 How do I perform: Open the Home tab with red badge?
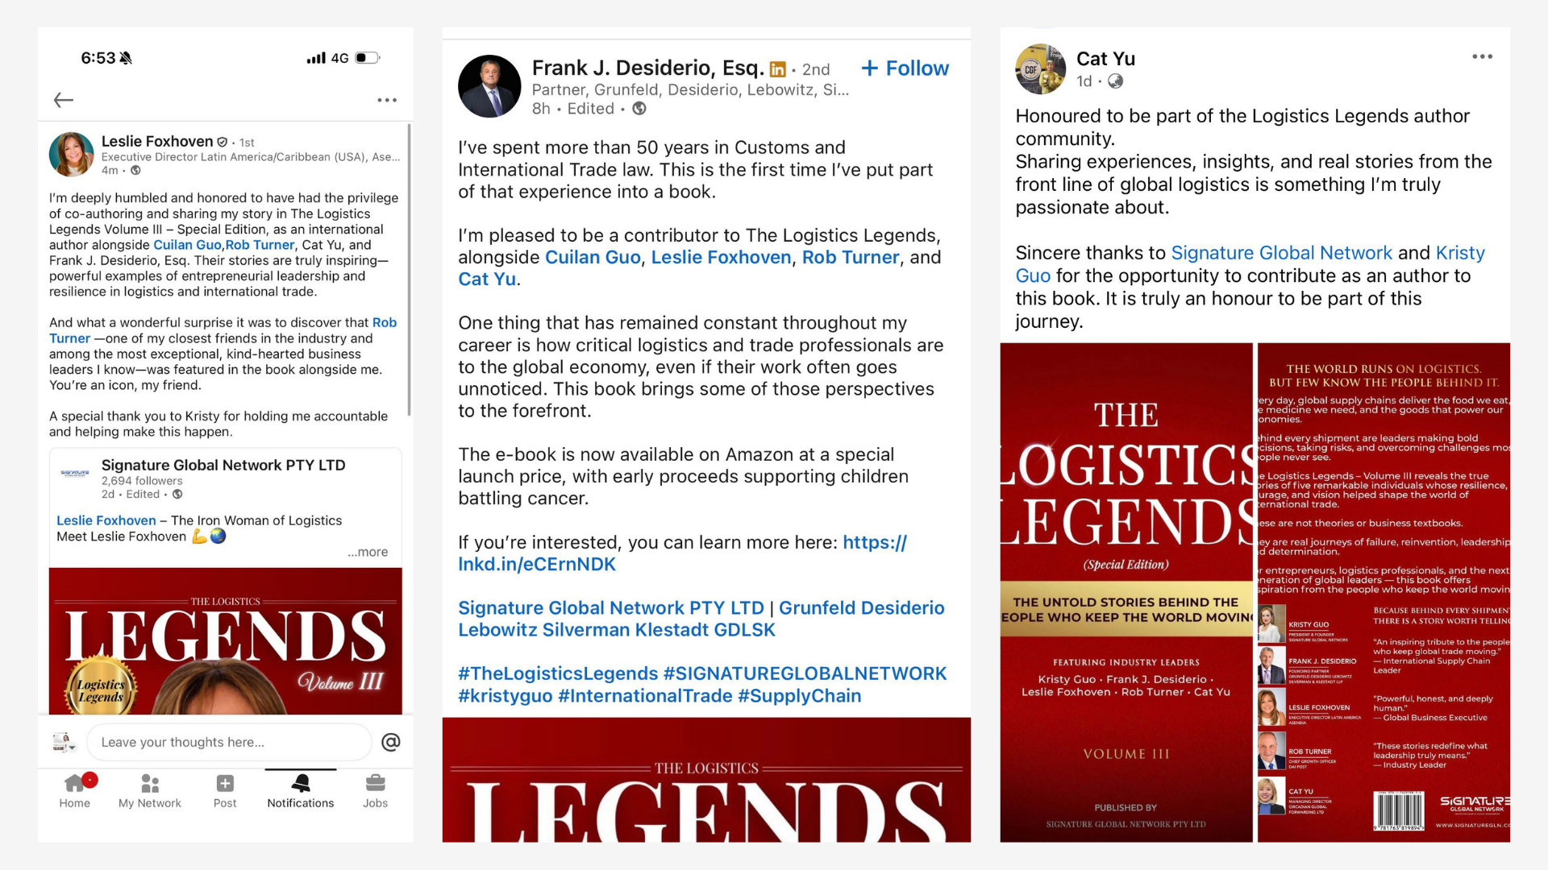[x=75, y=791]
